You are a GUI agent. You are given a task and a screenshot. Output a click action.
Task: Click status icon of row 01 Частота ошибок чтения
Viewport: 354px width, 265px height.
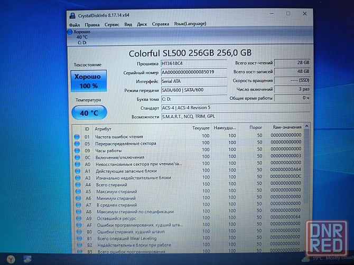(x=77, y=137)
